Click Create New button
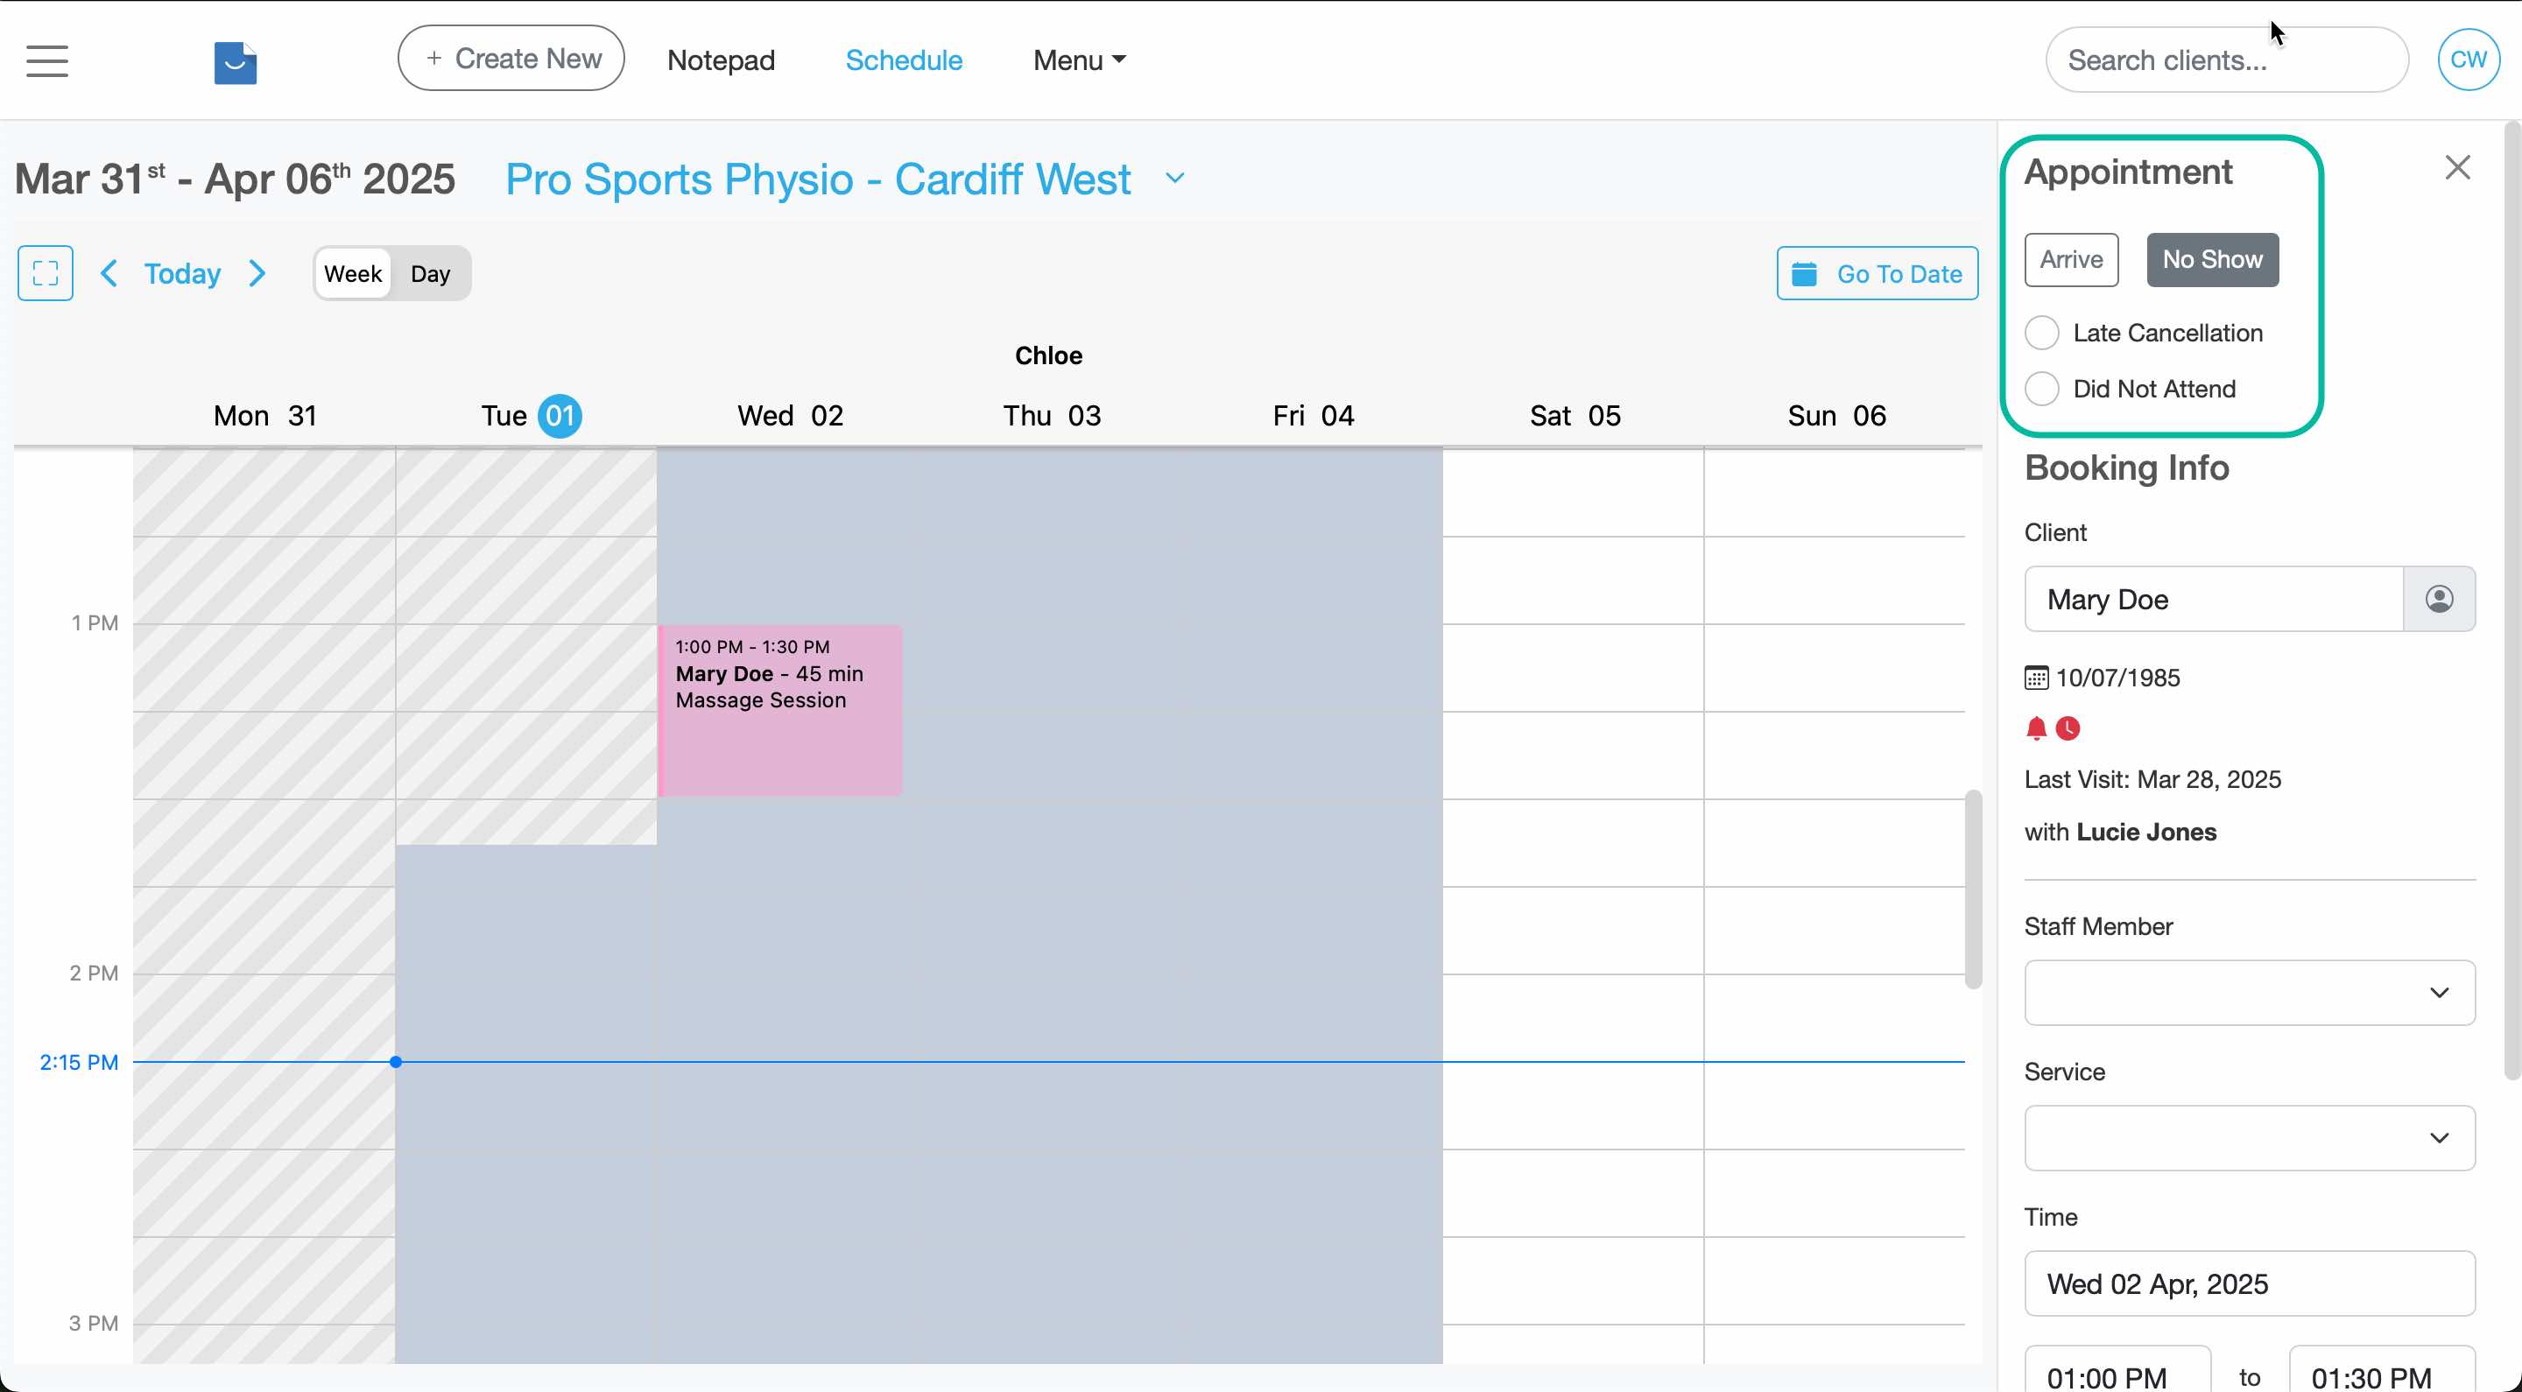2522x1392 pixels. pos(511,59)
